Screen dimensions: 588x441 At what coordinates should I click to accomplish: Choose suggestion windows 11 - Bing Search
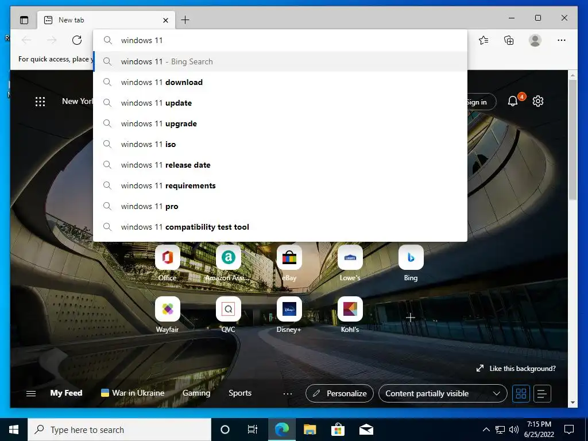[280, 61]
